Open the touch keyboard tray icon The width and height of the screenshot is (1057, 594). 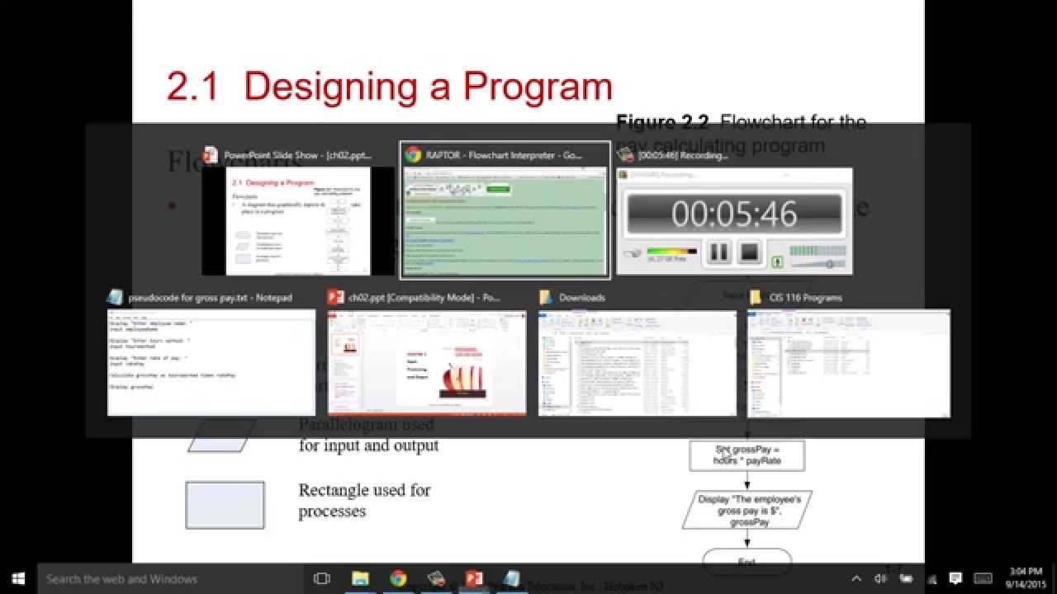tap(984, 578)
